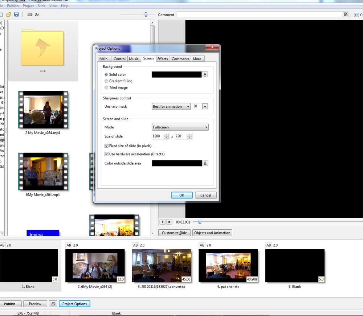Save project with the floppy disk icon
This screenshot has width=363, height=316.
click(x=16, y=15)
